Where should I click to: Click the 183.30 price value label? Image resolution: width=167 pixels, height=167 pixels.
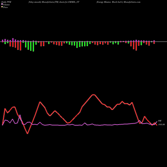tap(161, 125)
